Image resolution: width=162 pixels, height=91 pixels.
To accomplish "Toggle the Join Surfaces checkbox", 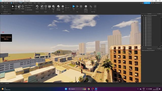I will pos(26,10).
